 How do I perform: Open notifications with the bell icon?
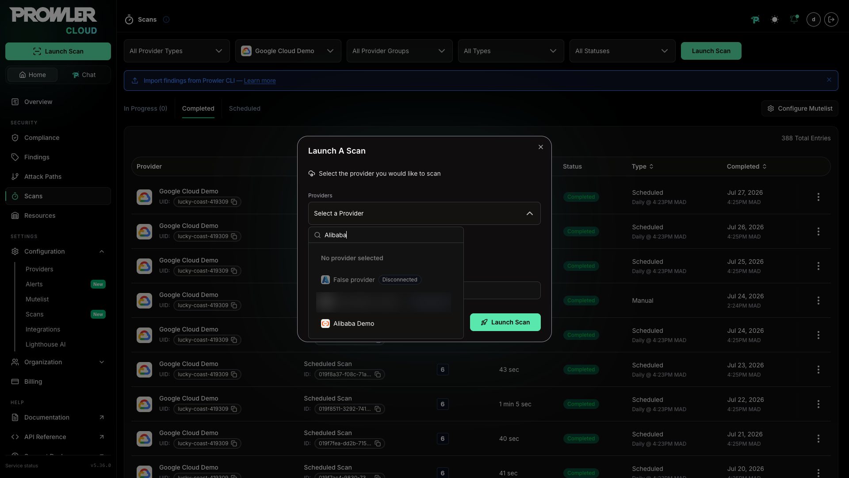[x=794, y=19]
